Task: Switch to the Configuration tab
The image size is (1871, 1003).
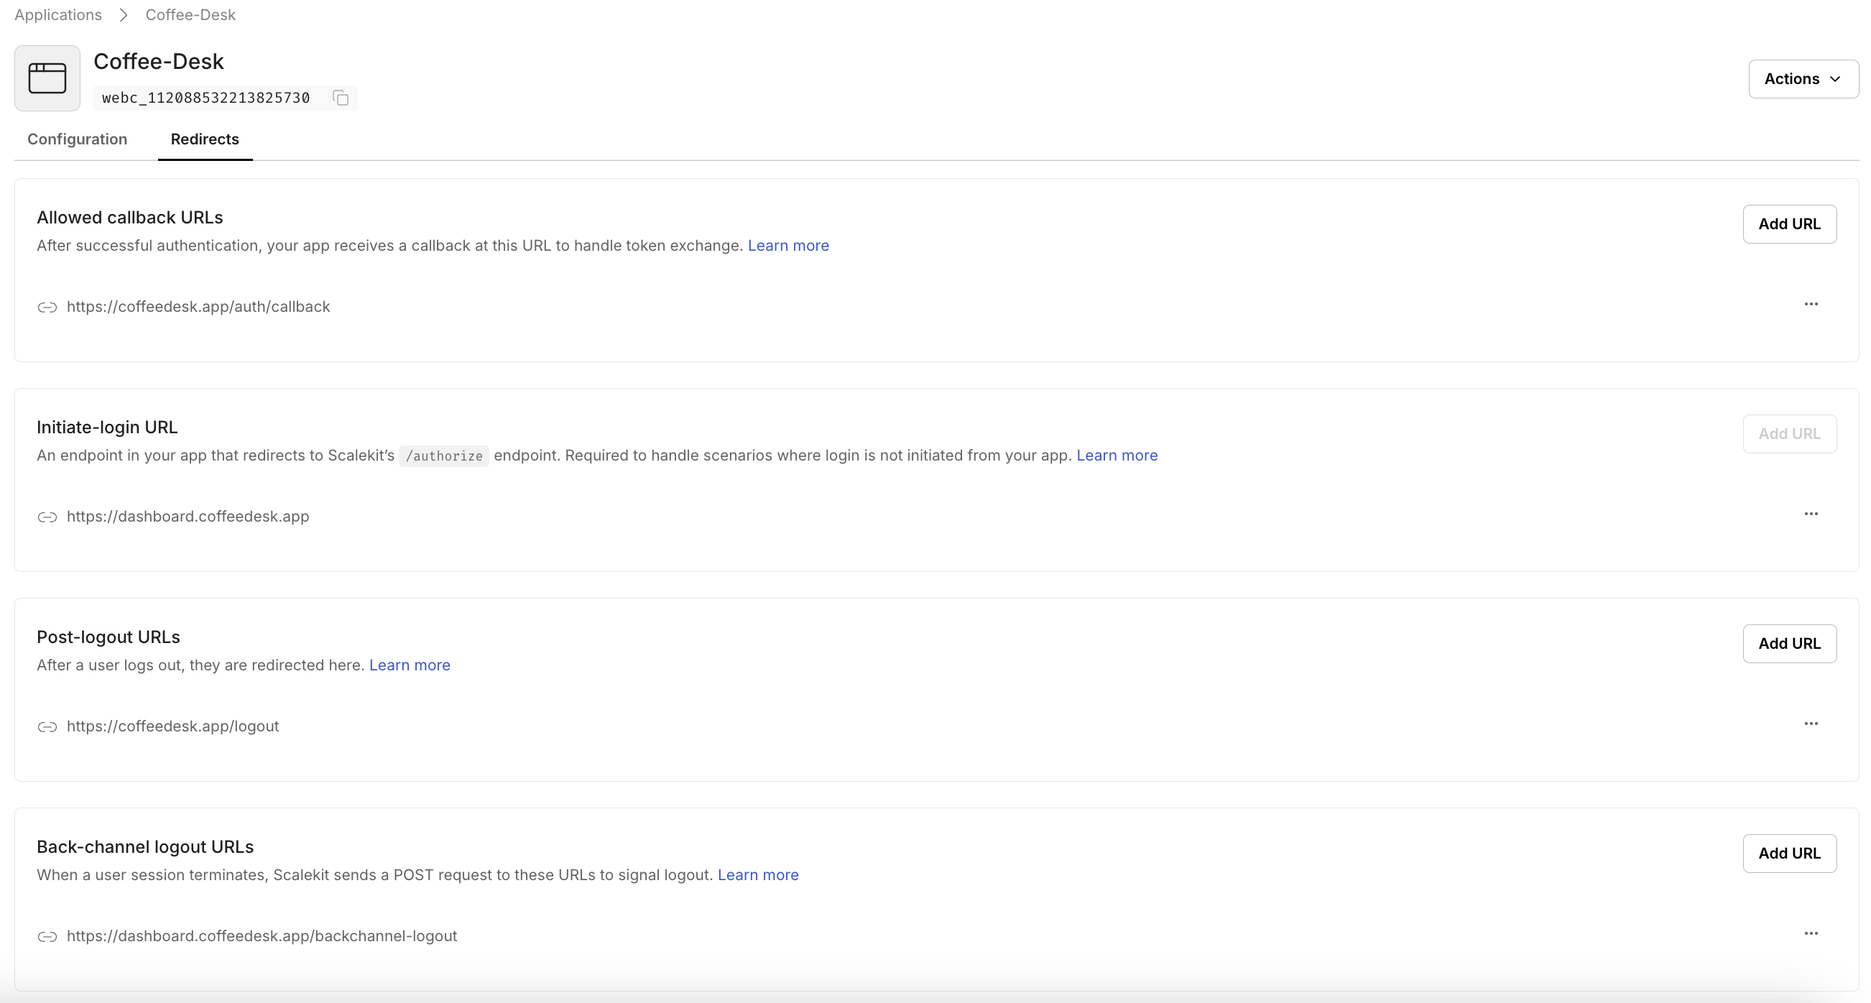Action: [x=77, y=139]
